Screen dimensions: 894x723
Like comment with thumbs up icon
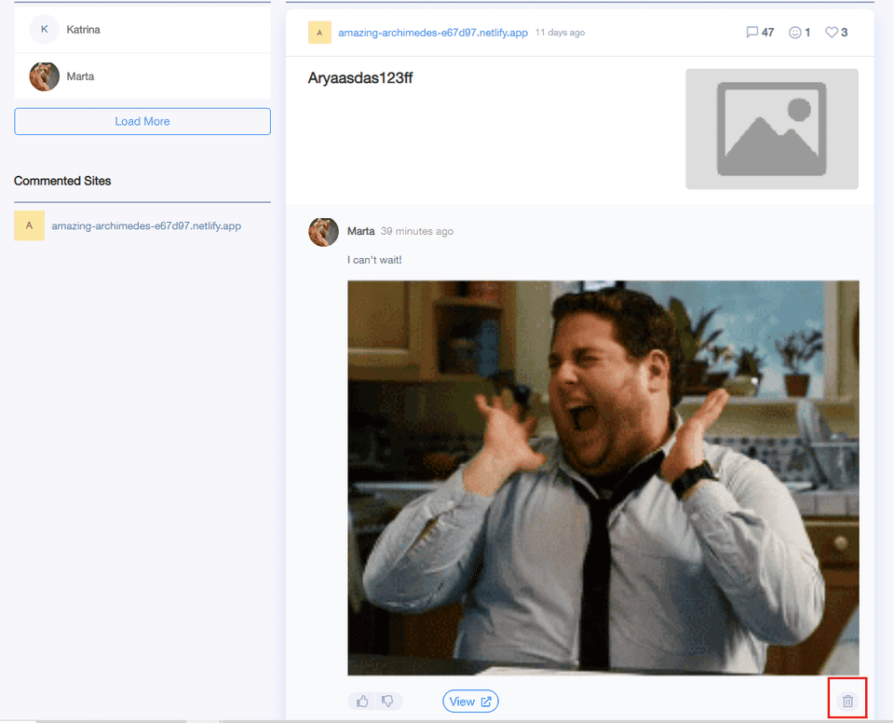[362, 701]
